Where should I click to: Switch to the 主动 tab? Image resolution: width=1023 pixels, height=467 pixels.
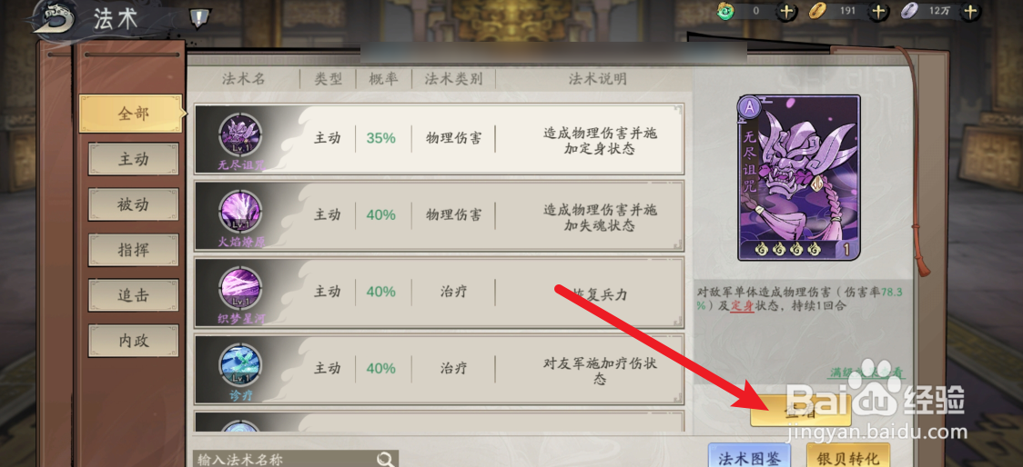point(133,160)
